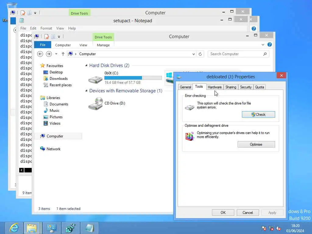Open the File ribbon tab
The height and width of the screenshot is (234, 312).
(x=43, y=45)
